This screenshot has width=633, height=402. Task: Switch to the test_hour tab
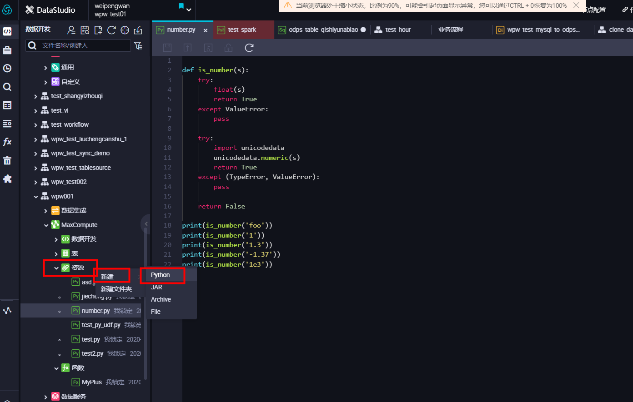(x=398, y=30)
